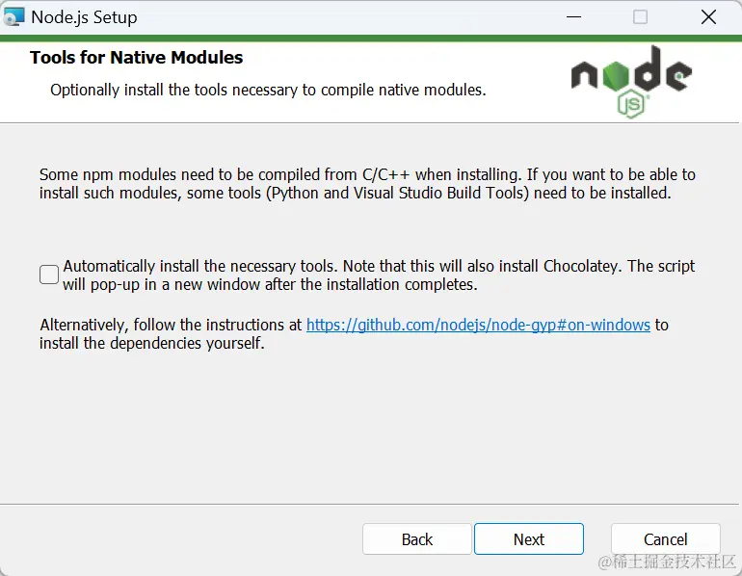Click the 'Alternatively, follow the instructions at' text
The height and width of the screenshot is (576, 742).
coord(171,325)
